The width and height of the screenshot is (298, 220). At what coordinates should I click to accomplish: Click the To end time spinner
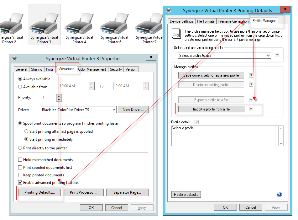click(x=146, y=86)
